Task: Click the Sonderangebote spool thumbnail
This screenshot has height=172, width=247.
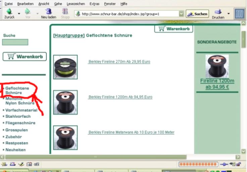Action: point(217,66)
